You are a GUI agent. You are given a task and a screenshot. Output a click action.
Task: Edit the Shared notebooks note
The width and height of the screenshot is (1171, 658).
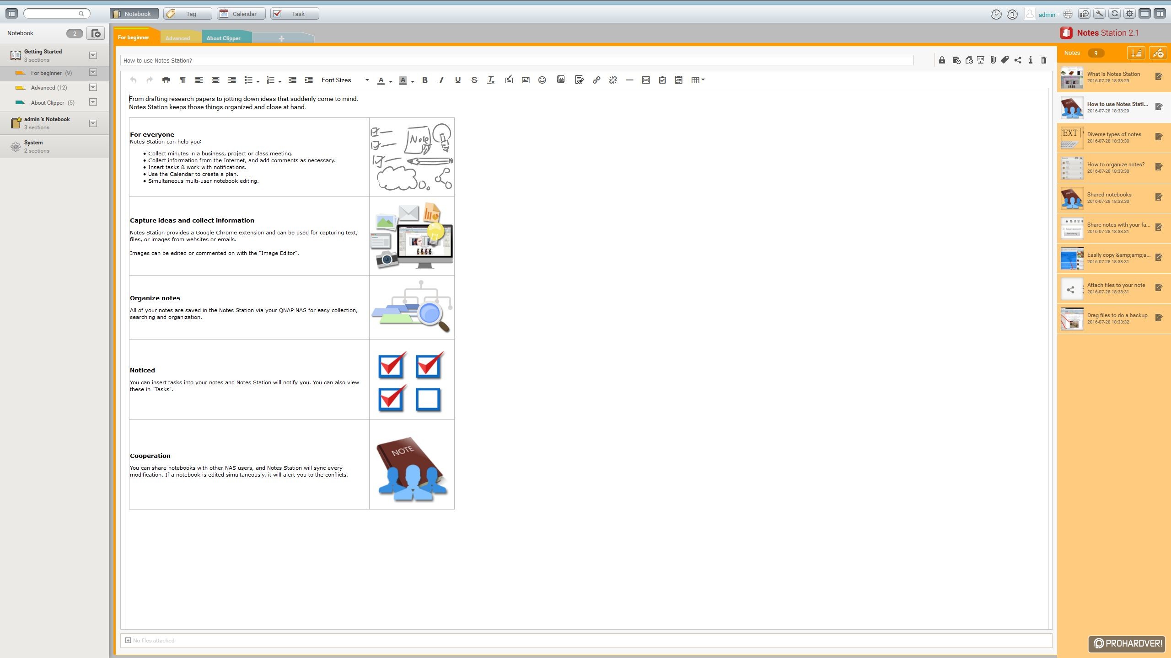tap(1159, 197)
